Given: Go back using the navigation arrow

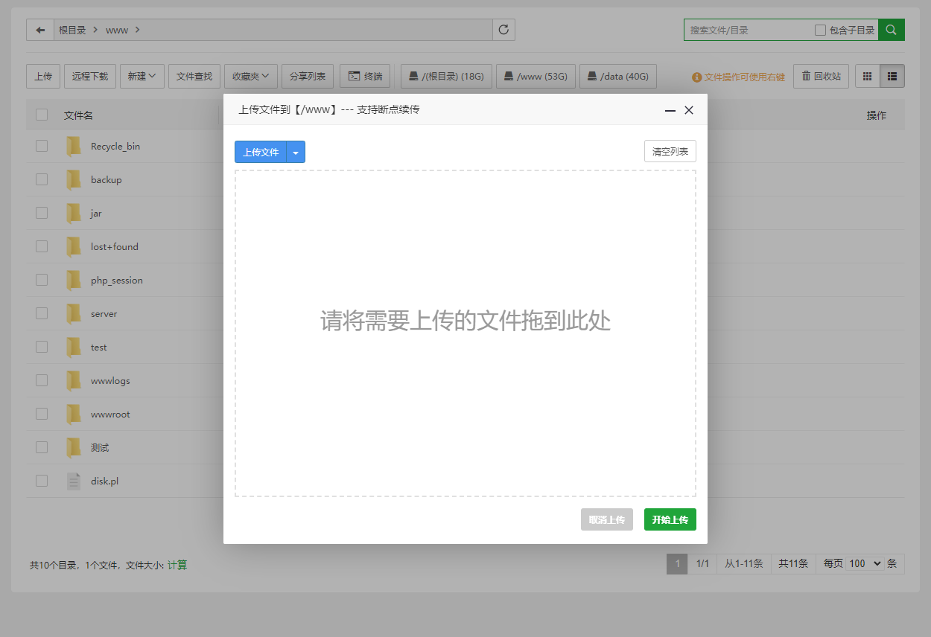Looking at the screenshot, I should pyautogui.click(x=39, y=30).
